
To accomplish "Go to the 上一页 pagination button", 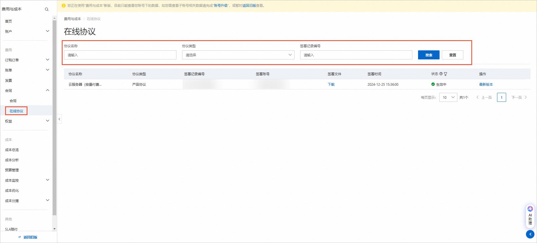I will tap(484, 97).
